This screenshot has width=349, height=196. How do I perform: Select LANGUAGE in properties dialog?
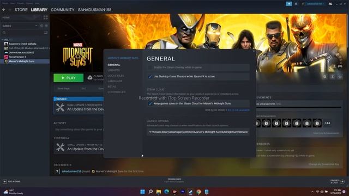click(x=115, y=81)
